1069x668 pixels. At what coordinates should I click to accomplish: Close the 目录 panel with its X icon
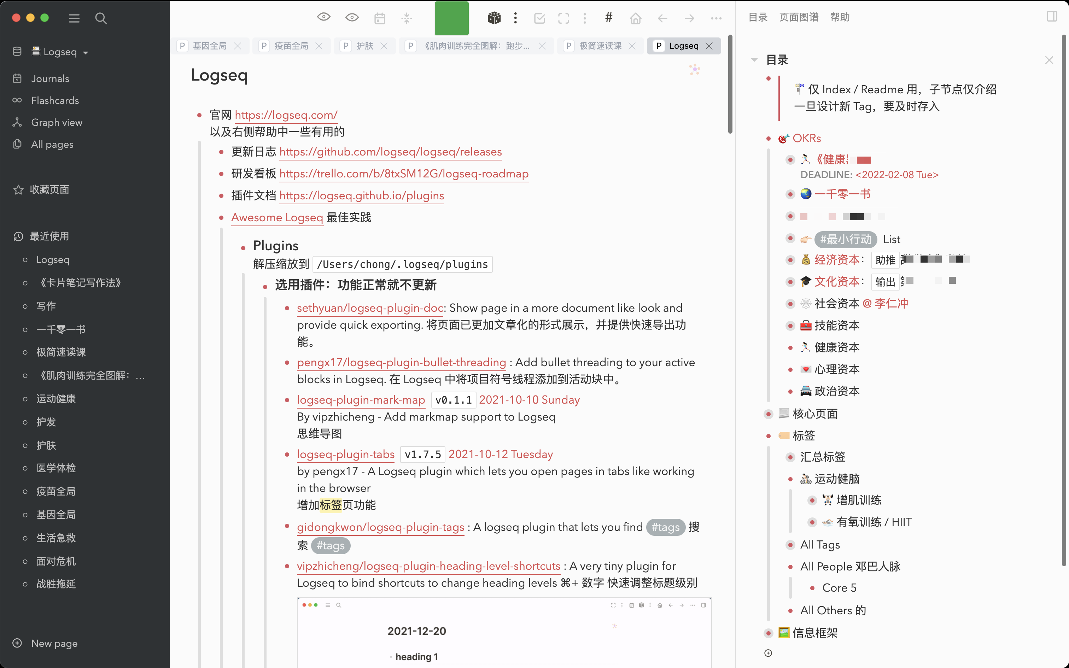click(x=1049, y=60)
